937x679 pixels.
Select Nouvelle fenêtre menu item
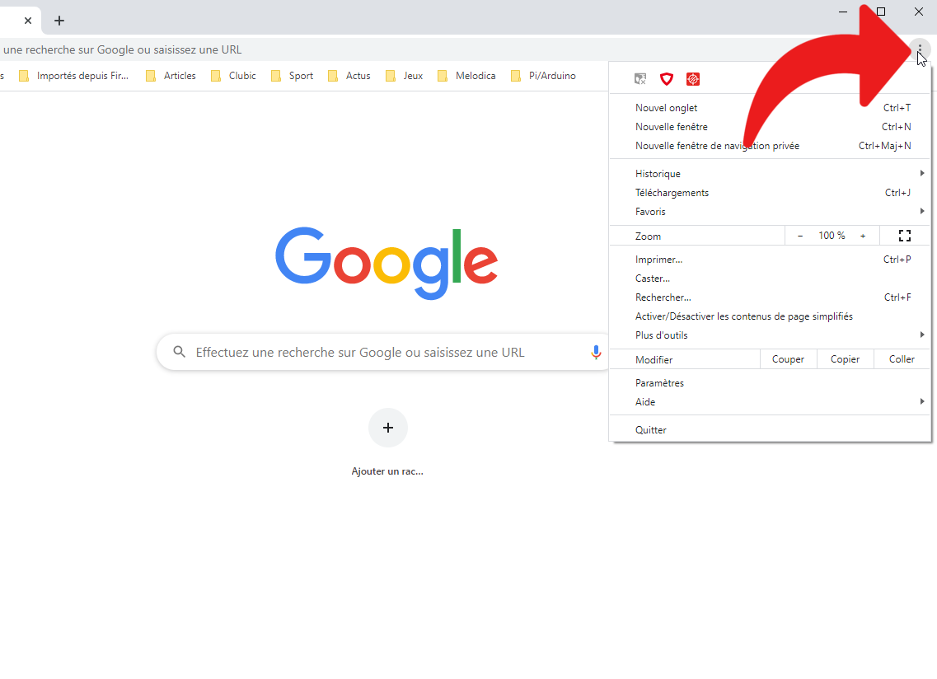[770, 127]
